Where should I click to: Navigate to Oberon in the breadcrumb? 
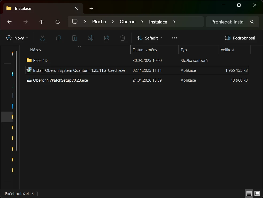(x=127, y=22)
